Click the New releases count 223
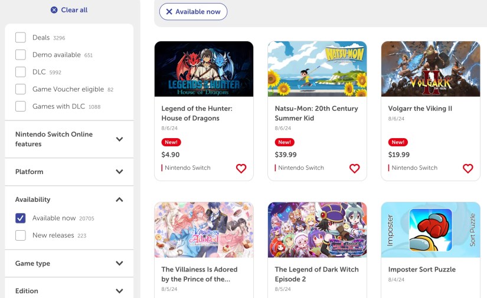This screenshot has height=298, width=487. 81,235
